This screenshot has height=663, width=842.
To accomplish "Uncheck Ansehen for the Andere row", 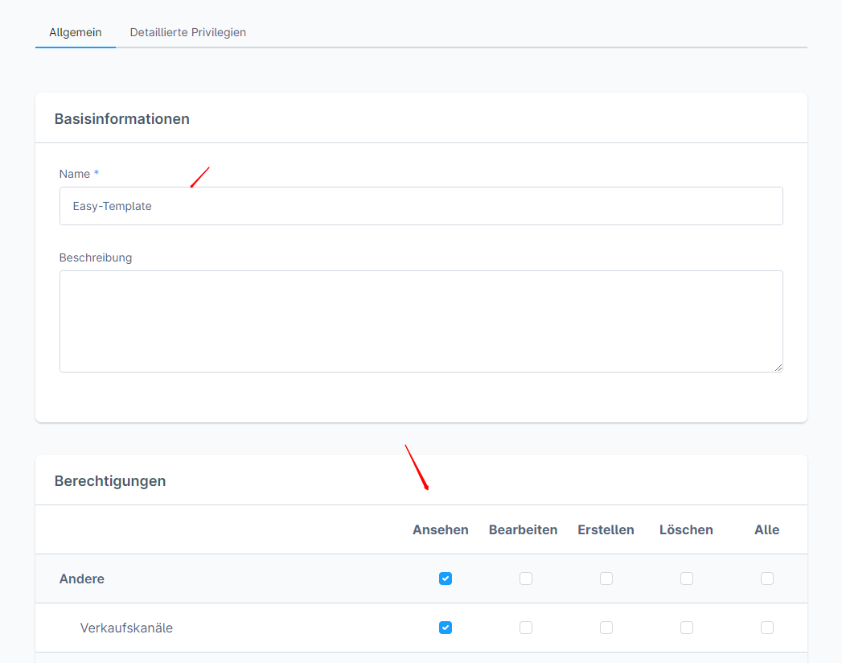I will pyautogui.click(x=446, y=579).
